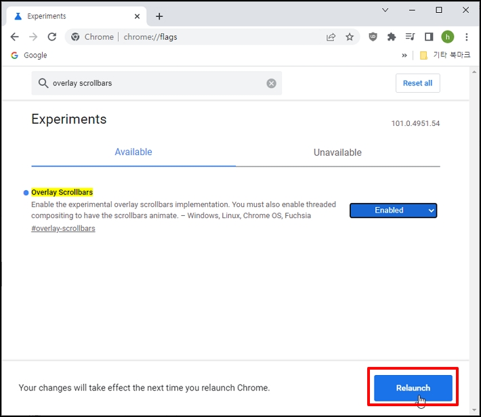Image resolution: width=481 pixels, height=417 pixels.
Task: Click the Reset all button
Action: click(418, 83)
